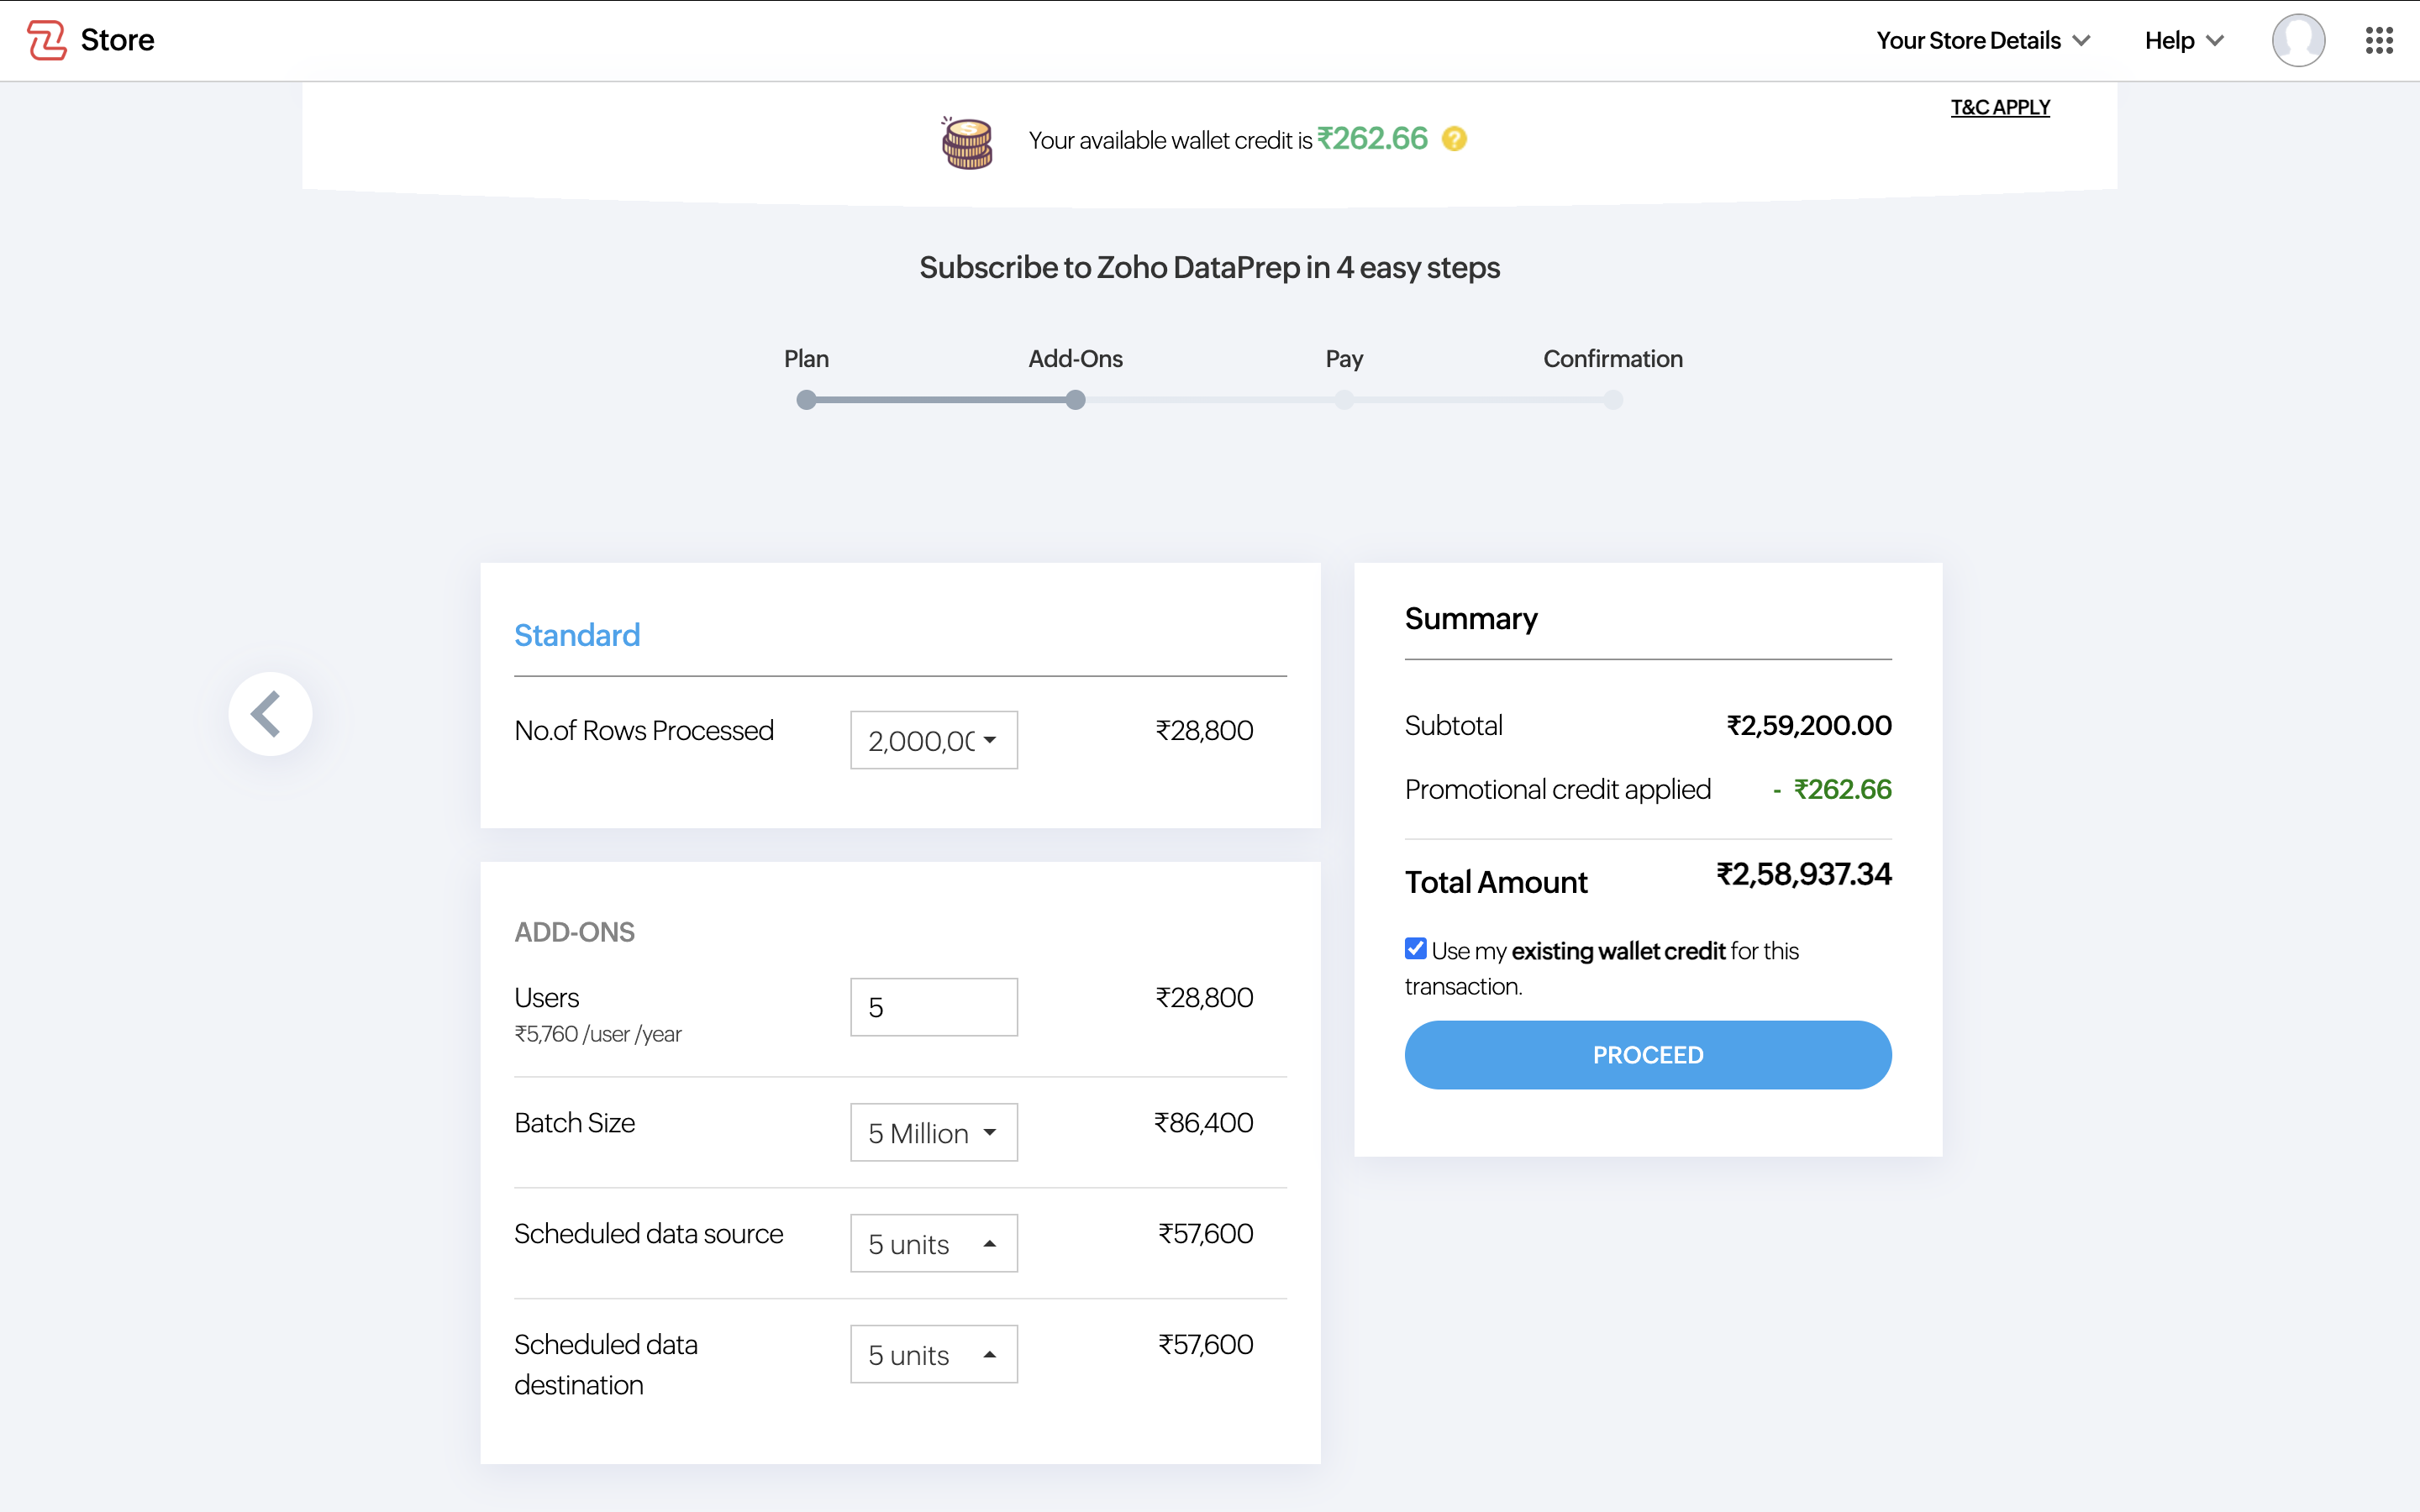Screen dimensions: 2420x1512
Task: Click the Users quantity input field
Action: [x=933, y=1007]
